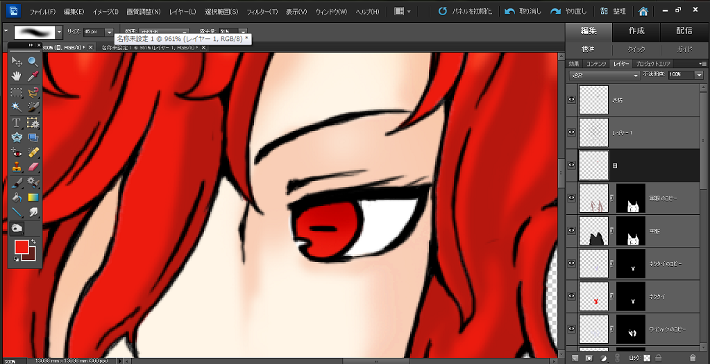The image size is (710, 364).
Task: Select the Clone Stamp tool
Action: 17,167
